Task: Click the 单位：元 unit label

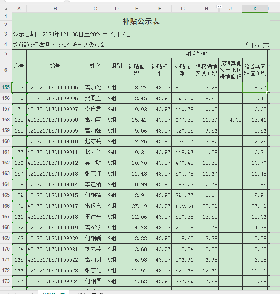Action: coord(257,45)
